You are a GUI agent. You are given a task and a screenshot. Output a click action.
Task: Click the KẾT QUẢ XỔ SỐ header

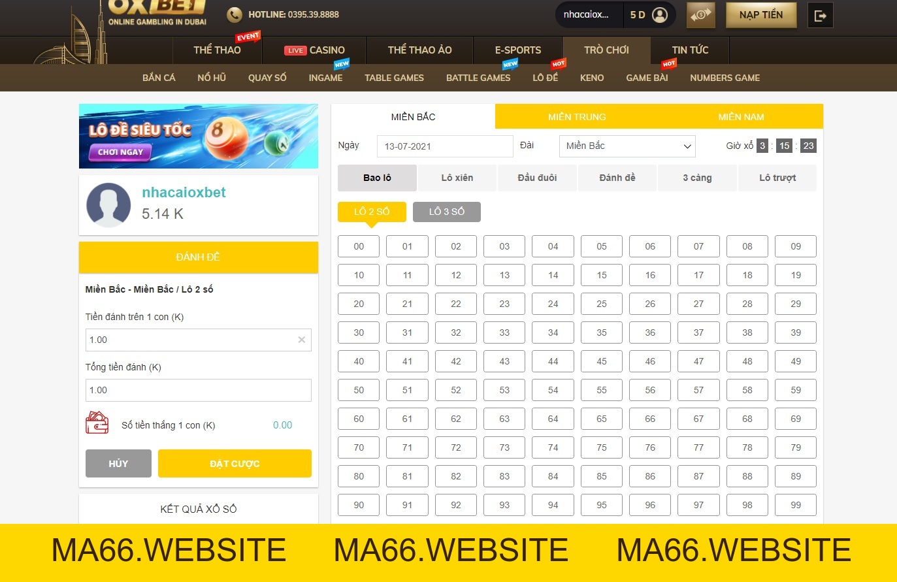tap(199, 509)
